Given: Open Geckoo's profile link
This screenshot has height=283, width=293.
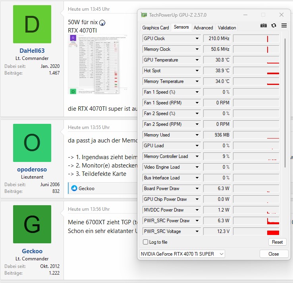Looking at the screenshot, I should [x=32, y=251].
